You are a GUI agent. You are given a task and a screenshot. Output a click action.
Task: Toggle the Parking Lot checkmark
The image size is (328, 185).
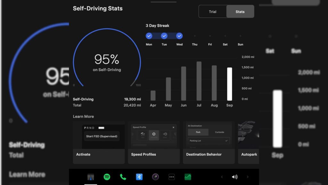tap(226, 141)
